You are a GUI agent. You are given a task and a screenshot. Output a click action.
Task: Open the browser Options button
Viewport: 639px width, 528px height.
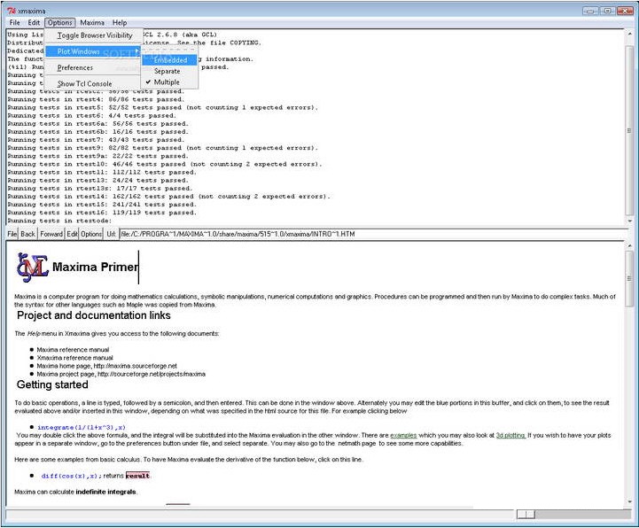coord(91,234)
